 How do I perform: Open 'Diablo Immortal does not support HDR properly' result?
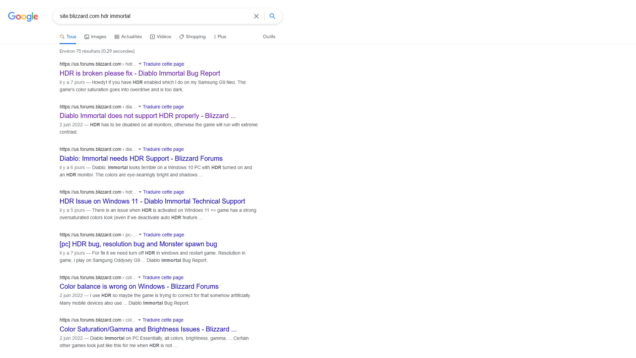click(148, 116)
